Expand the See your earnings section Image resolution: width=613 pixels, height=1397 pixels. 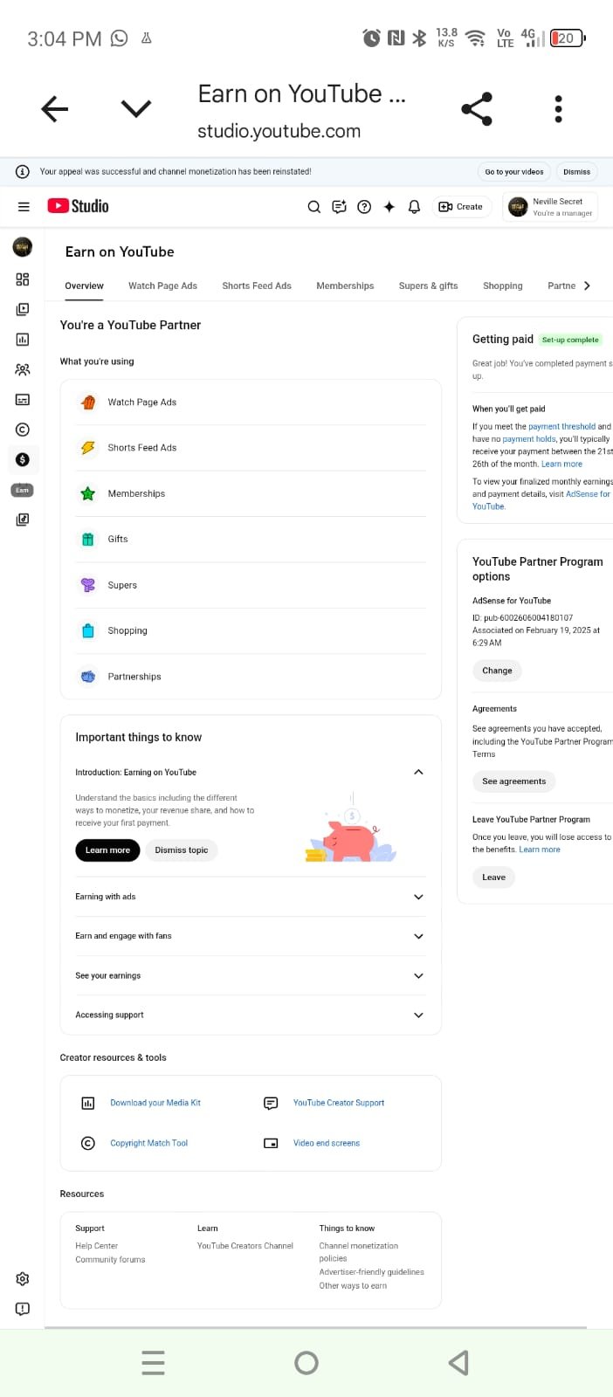(418, 976)
